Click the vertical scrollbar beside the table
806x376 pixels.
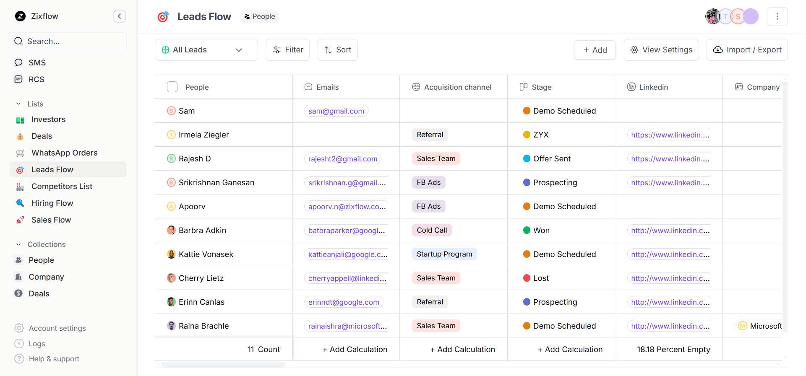pyautogui.click(x=785, y=207)
